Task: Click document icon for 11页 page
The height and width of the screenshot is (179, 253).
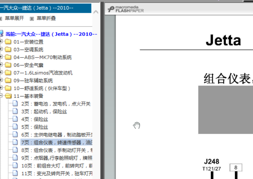Action: coord(15,173)
